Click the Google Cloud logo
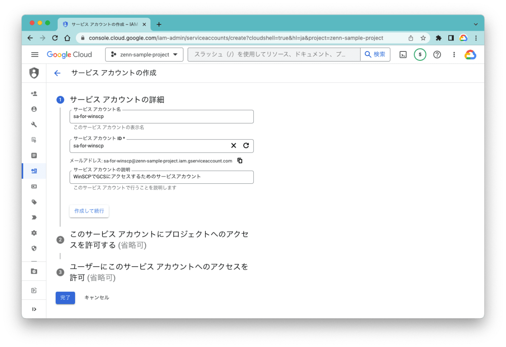The width and height of the screenshot is (506, 347). [x=69, y=54]
